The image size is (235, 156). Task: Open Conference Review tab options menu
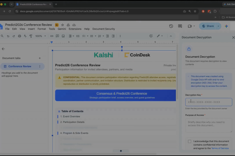[40, 66]
